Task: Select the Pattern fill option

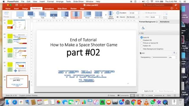Action: pyautogui.click(x=141, y=46)
